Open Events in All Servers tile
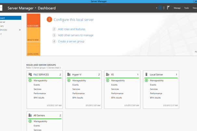 click(x=37, y=125)
